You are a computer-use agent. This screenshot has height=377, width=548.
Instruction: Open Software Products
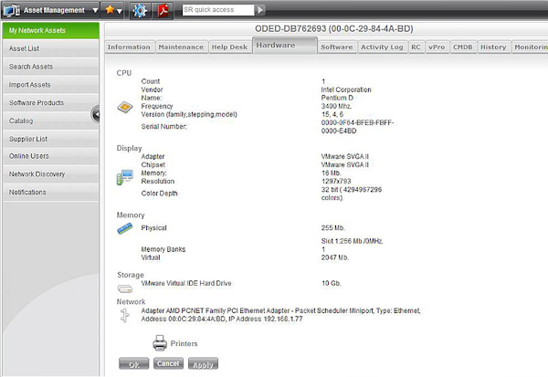pyautogui.click(x=50, y=103)
